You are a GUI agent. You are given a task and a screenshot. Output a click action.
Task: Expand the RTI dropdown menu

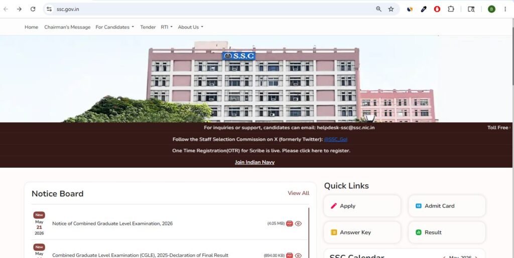click(x=167, y=27)
